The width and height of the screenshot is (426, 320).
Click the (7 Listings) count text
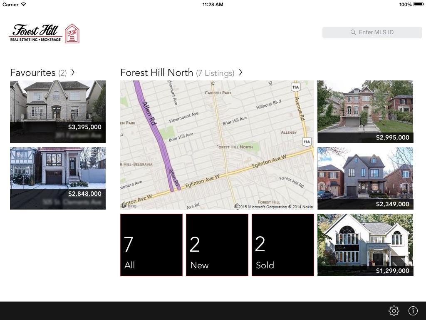tap(215, 73)
